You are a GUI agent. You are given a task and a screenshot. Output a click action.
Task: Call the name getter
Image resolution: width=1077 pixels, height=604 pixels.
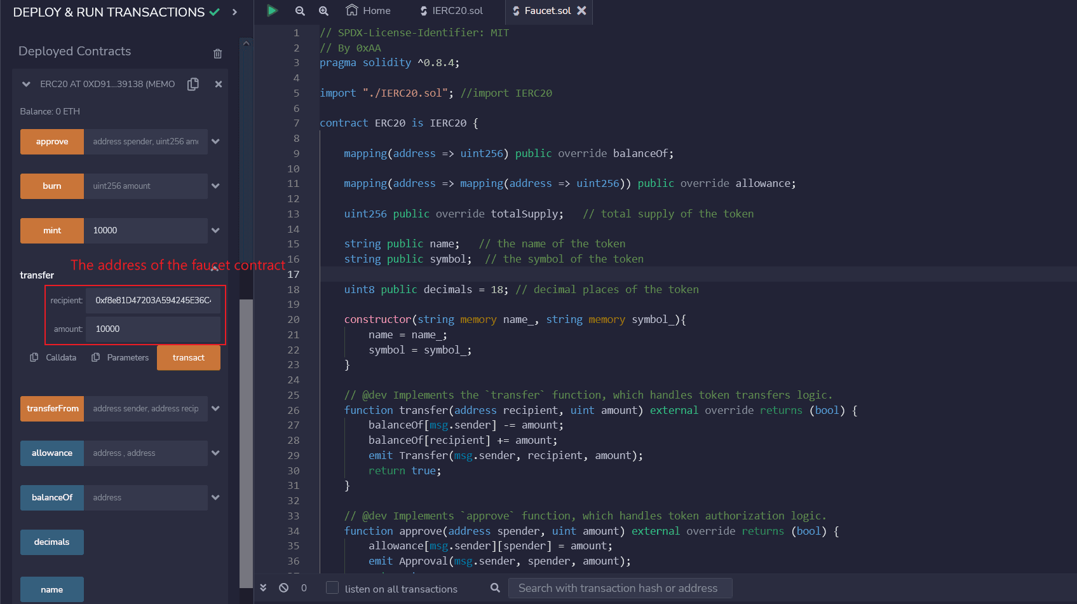tap(52, 589)
